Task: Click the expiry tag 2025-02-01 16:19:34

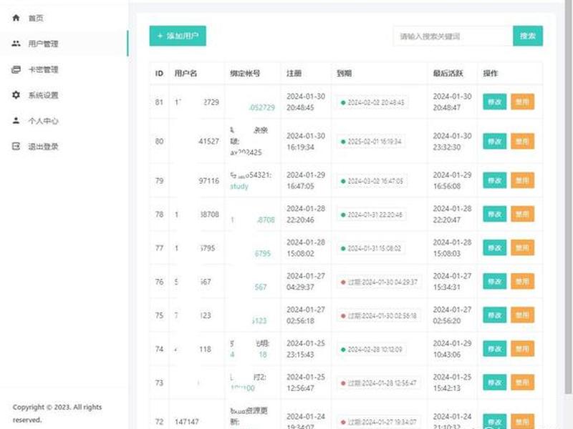Action: (x=371, y=142)
